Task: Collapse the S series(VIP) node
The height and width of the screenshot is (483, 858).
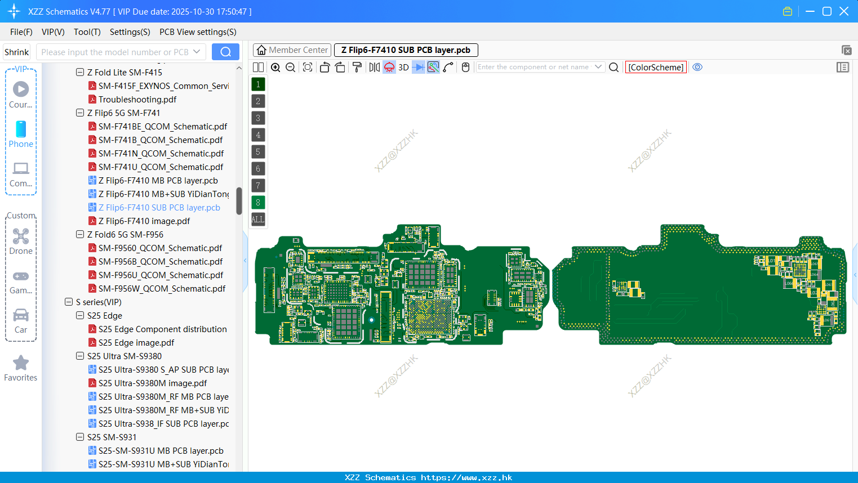Action: [x=69, y=302]
